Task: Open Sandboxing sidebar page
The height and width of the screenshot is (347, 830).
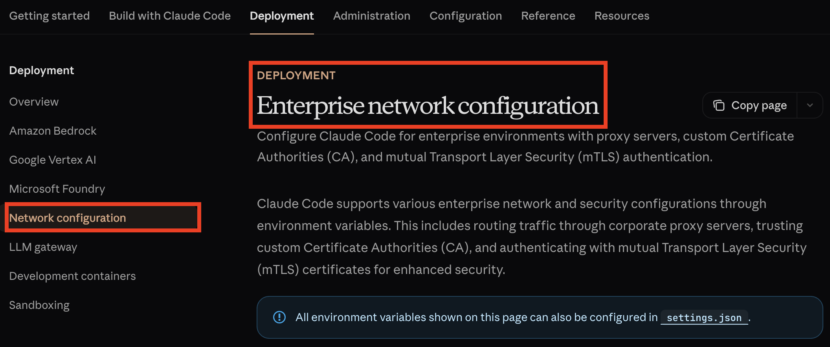Action: (x=39, y=305)
